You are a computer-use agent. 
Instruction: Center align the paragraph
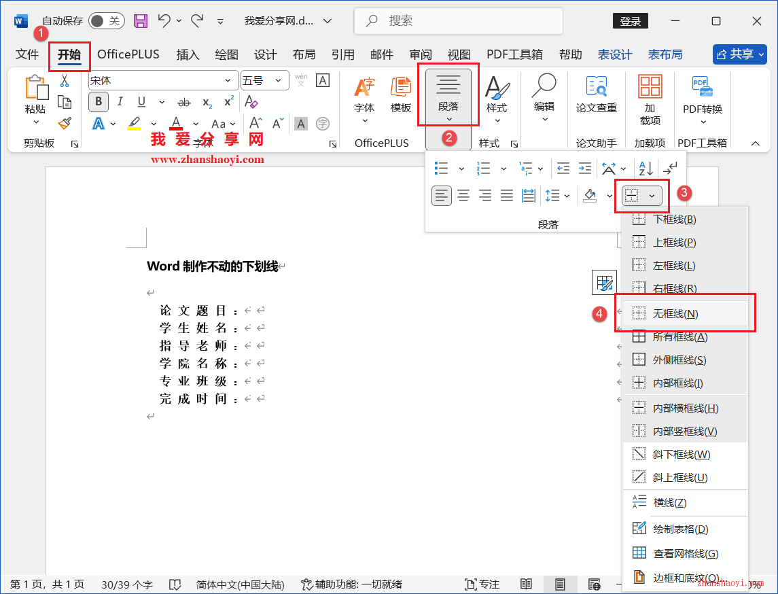463,196
